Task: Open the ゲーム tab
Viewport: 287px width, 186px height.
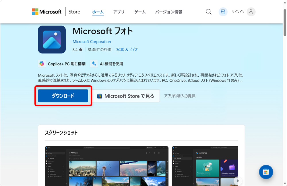Action: pyautogui.click(x=140, y=12)
